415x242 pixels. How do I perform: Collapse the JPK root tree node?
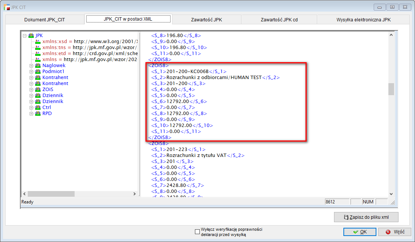[x=25, y=36]
